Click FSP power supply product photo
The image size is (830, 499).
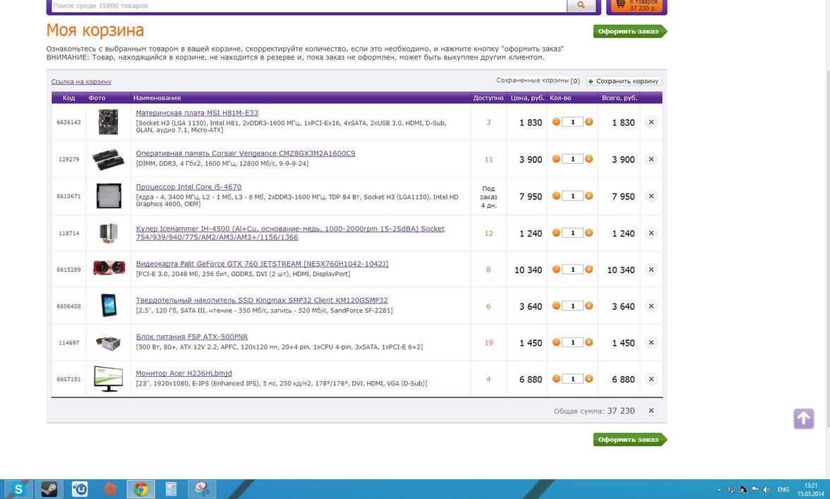pyautogui.click(x=109, y=342)
